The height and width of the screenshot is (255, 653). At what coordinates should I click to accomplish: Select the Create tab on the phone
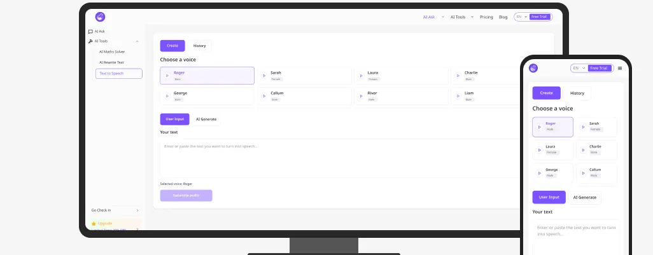[546, 93]
